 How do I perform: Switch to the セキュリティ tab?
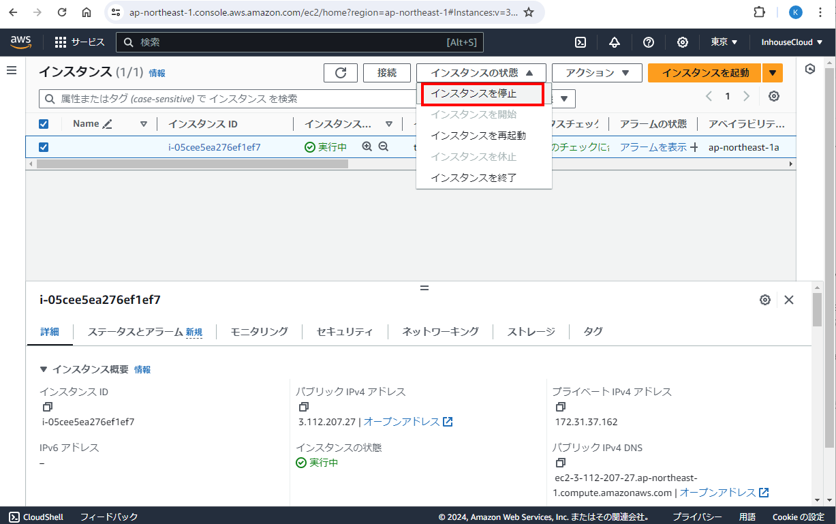click(x=345, y=332)
